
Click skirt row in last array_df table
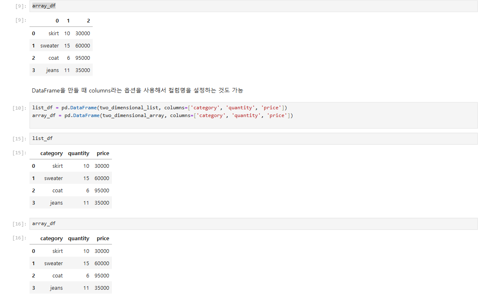pos(71,251)
